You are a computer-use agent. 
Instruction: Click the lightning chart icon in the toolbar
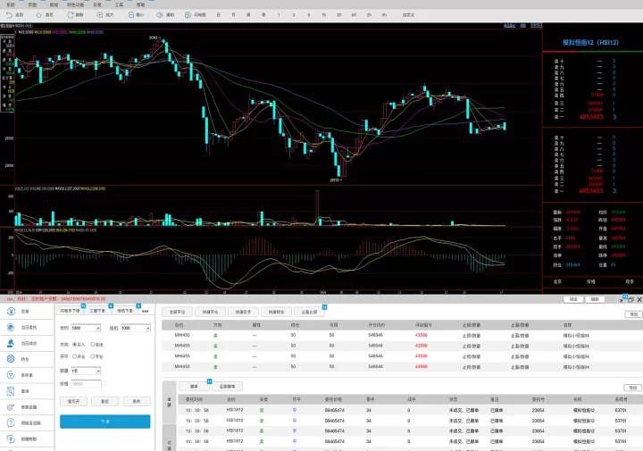pos(188,15)
